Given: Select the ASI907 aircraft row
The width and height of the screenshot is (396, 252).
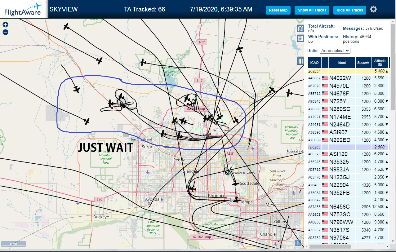Looking at the screenshot, I should pyautogui.click(x=348, y=132).
